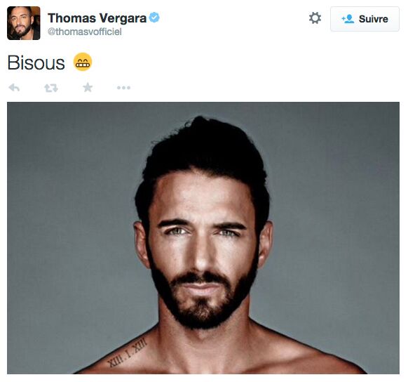
Task: Open Thomas Vergara's profile name link
Action: 97,18
